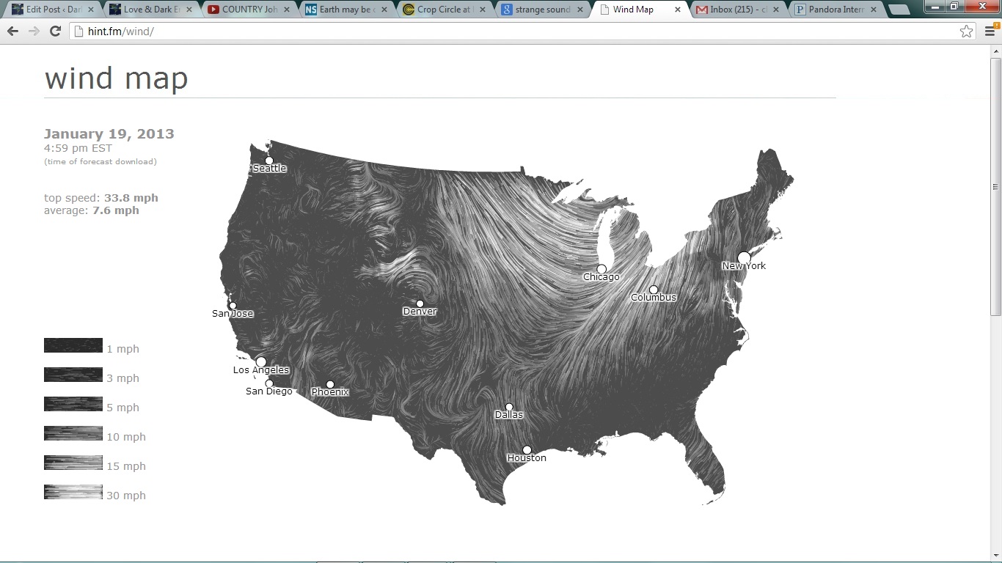This screenshot has width=1002, height=563.
Task: Click the browser forward arrow button
Action: pos(34,32)
